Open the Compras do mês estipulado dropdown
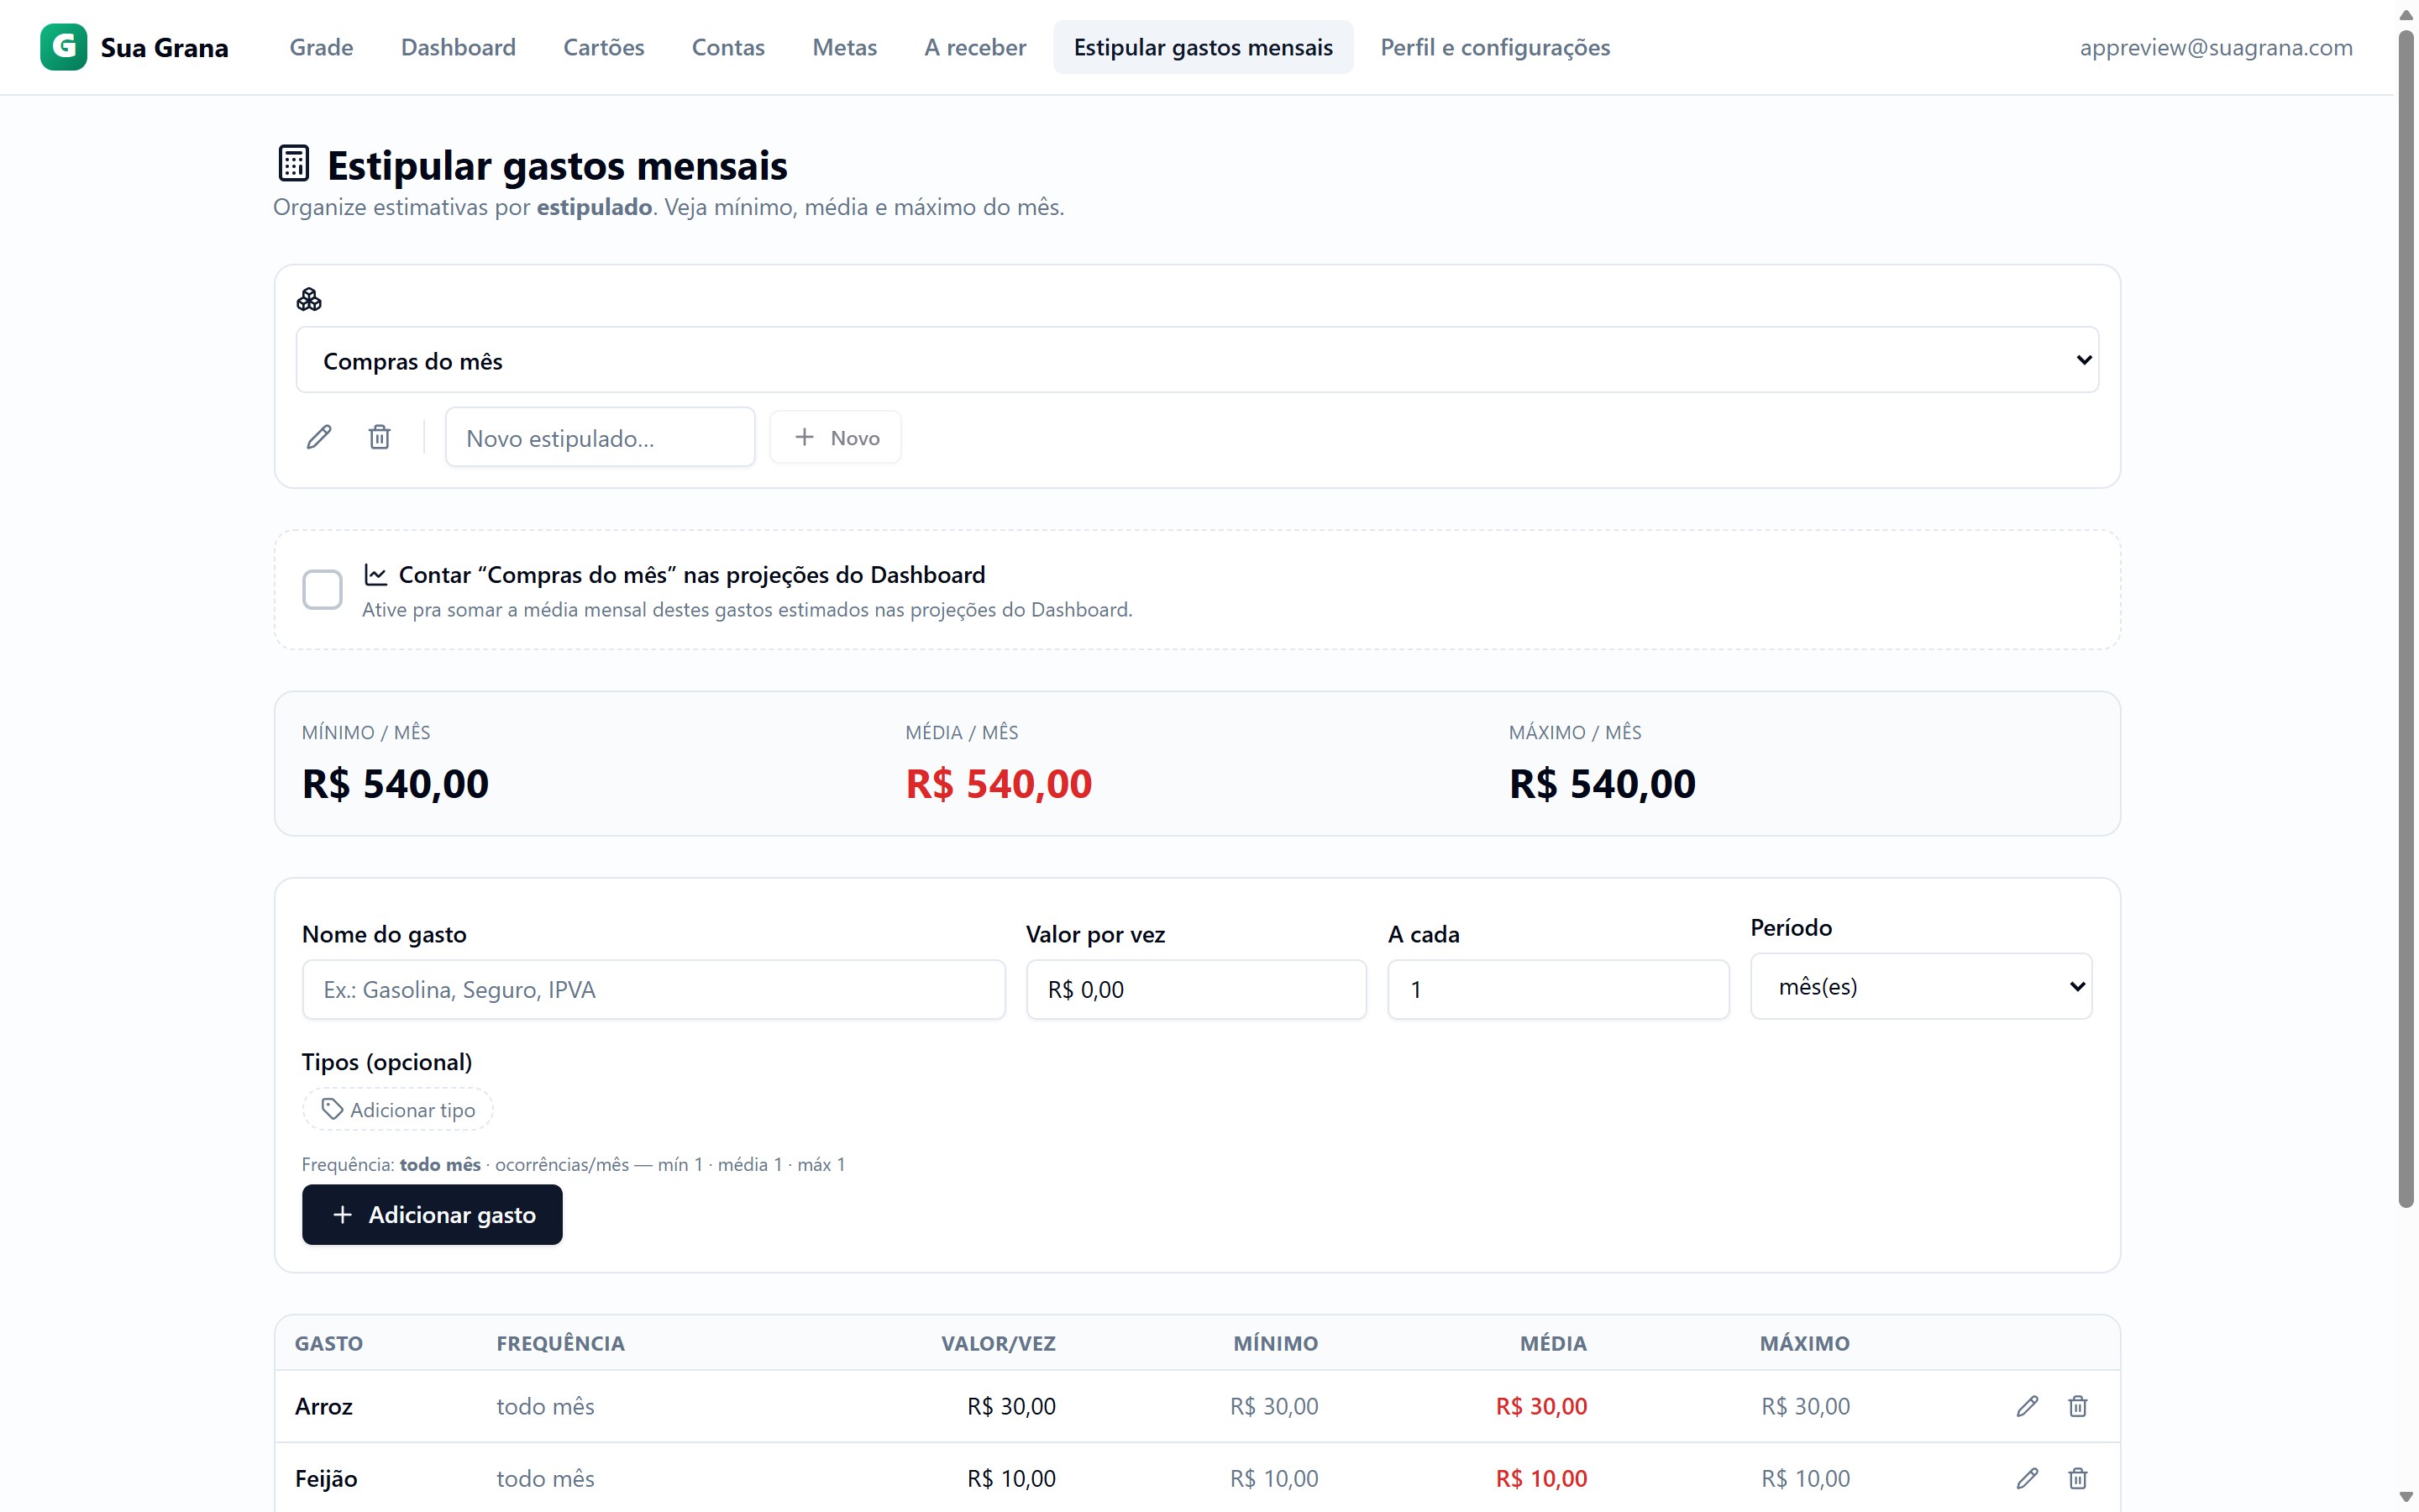2419x1512 pixels. click(1197, 360)
